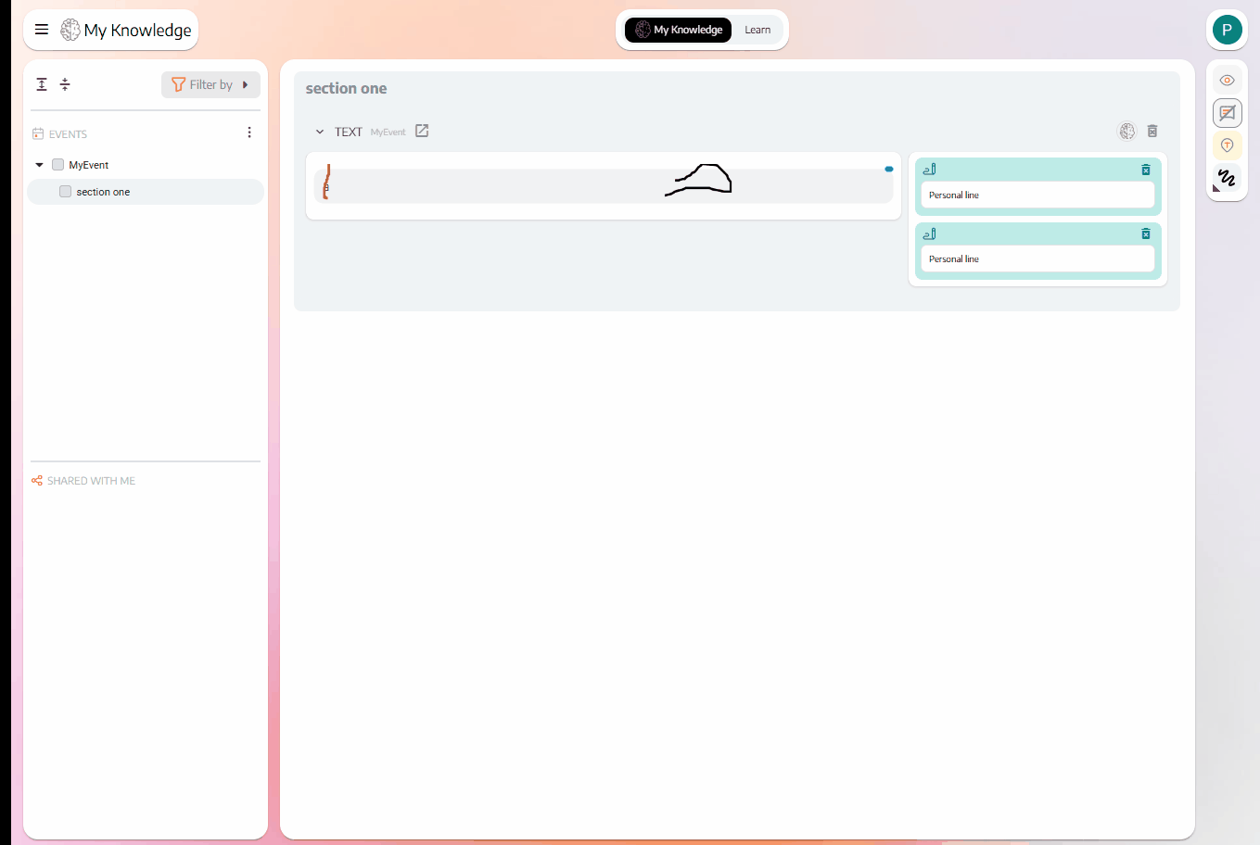Click the Events calendar icon

point(38,134)
